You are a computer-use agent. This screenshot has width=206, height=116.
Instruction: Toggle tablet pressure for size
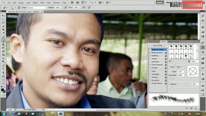coord(89,8)
